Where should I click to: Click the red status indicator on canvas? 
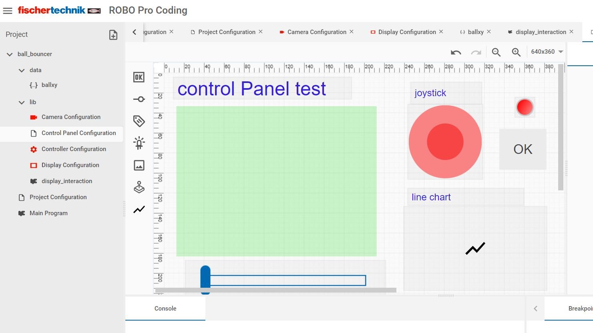coord(525,107)
